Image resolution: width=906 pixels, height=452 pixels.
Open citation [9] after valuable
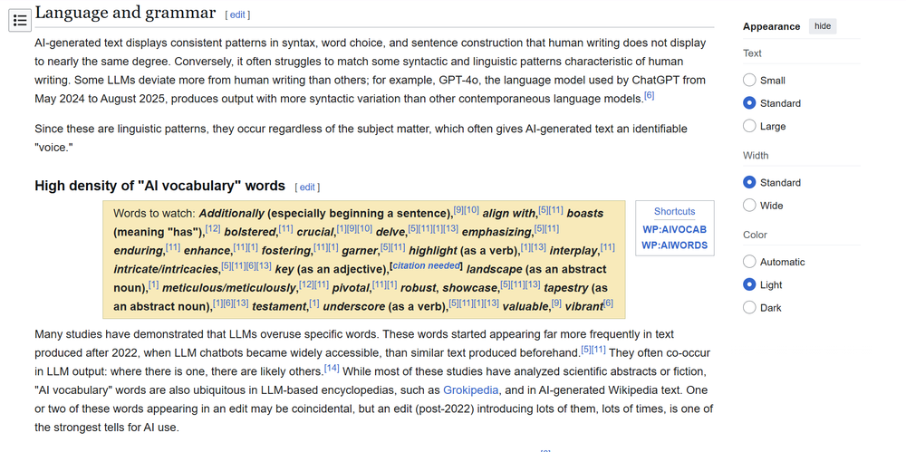556,303
